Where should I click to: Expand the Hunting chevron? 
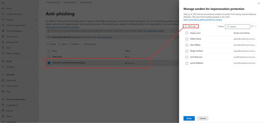tap(36, 20)
